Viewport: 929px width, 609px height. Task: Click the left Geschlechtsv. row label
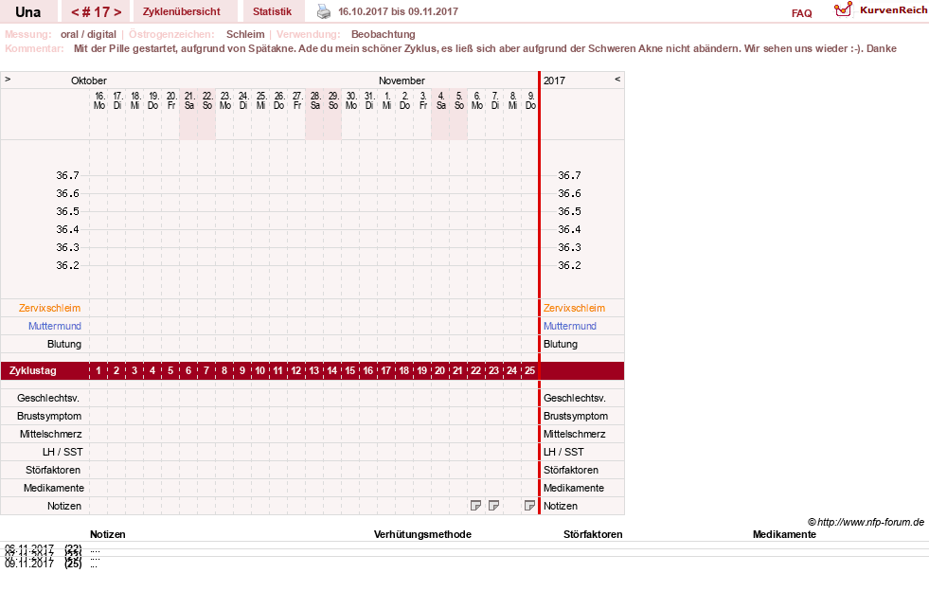tap(48, 398)
